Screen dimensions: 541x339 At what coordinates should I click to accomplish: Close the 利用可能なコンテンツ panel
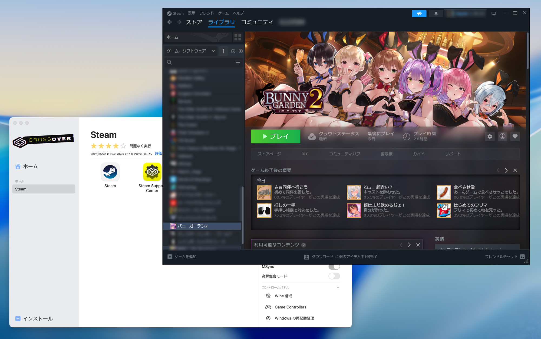coord(418,245)
